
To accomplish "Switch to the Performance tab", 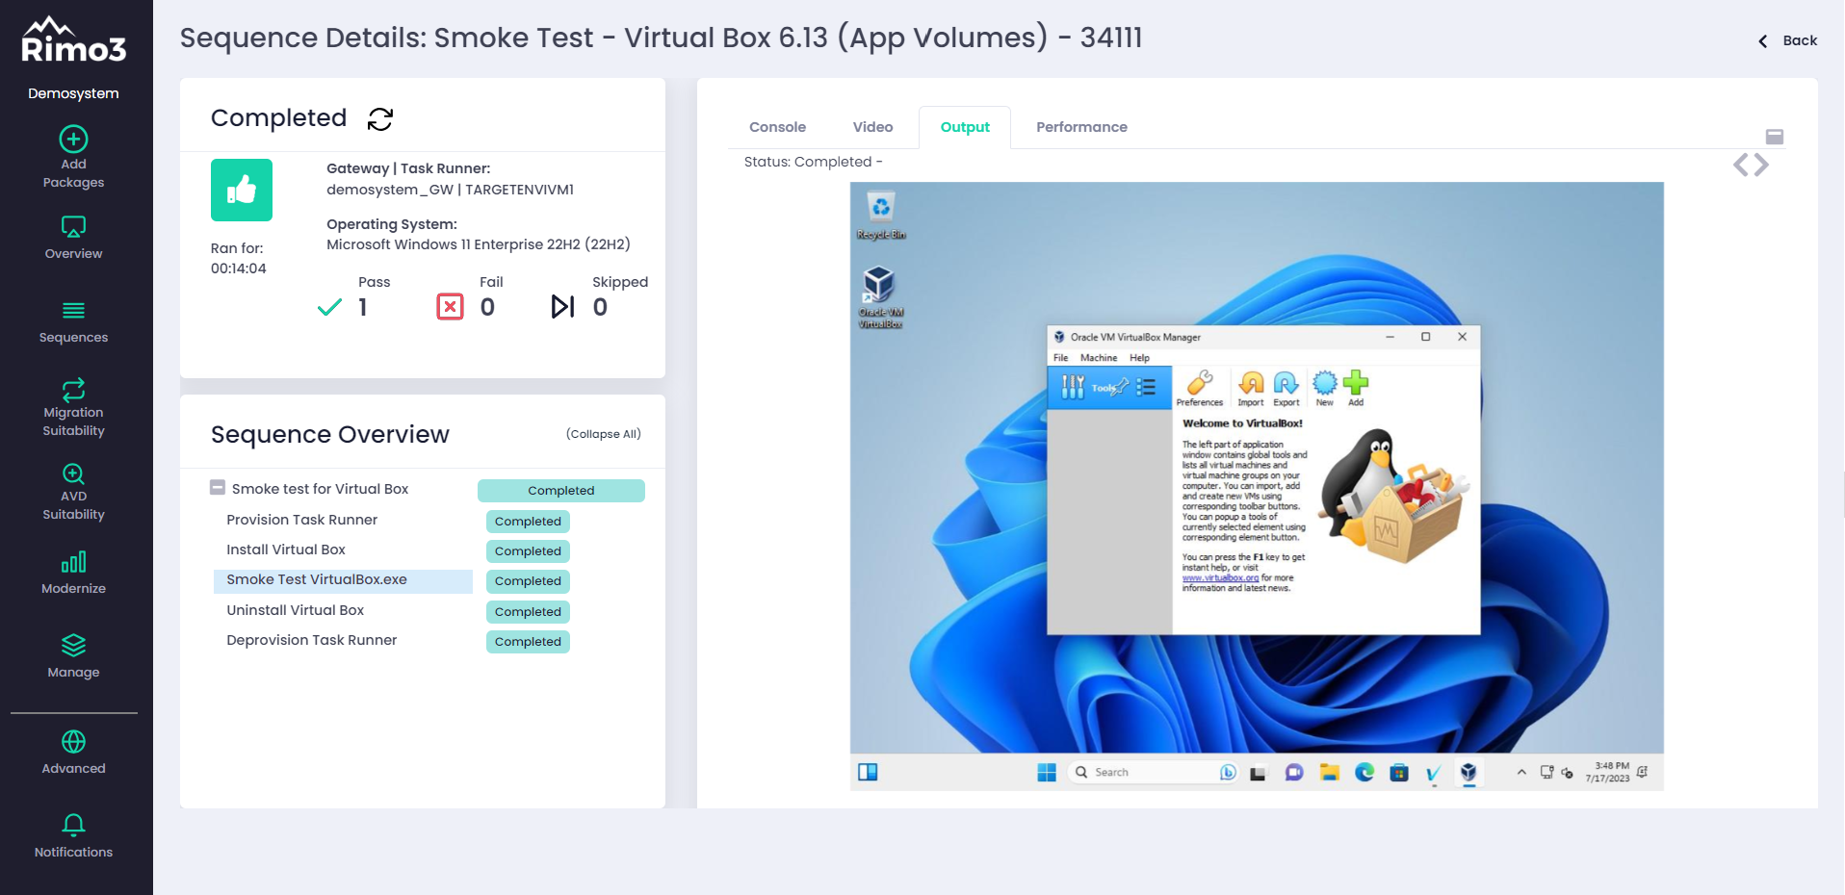I will click(x=1081, y=127).
